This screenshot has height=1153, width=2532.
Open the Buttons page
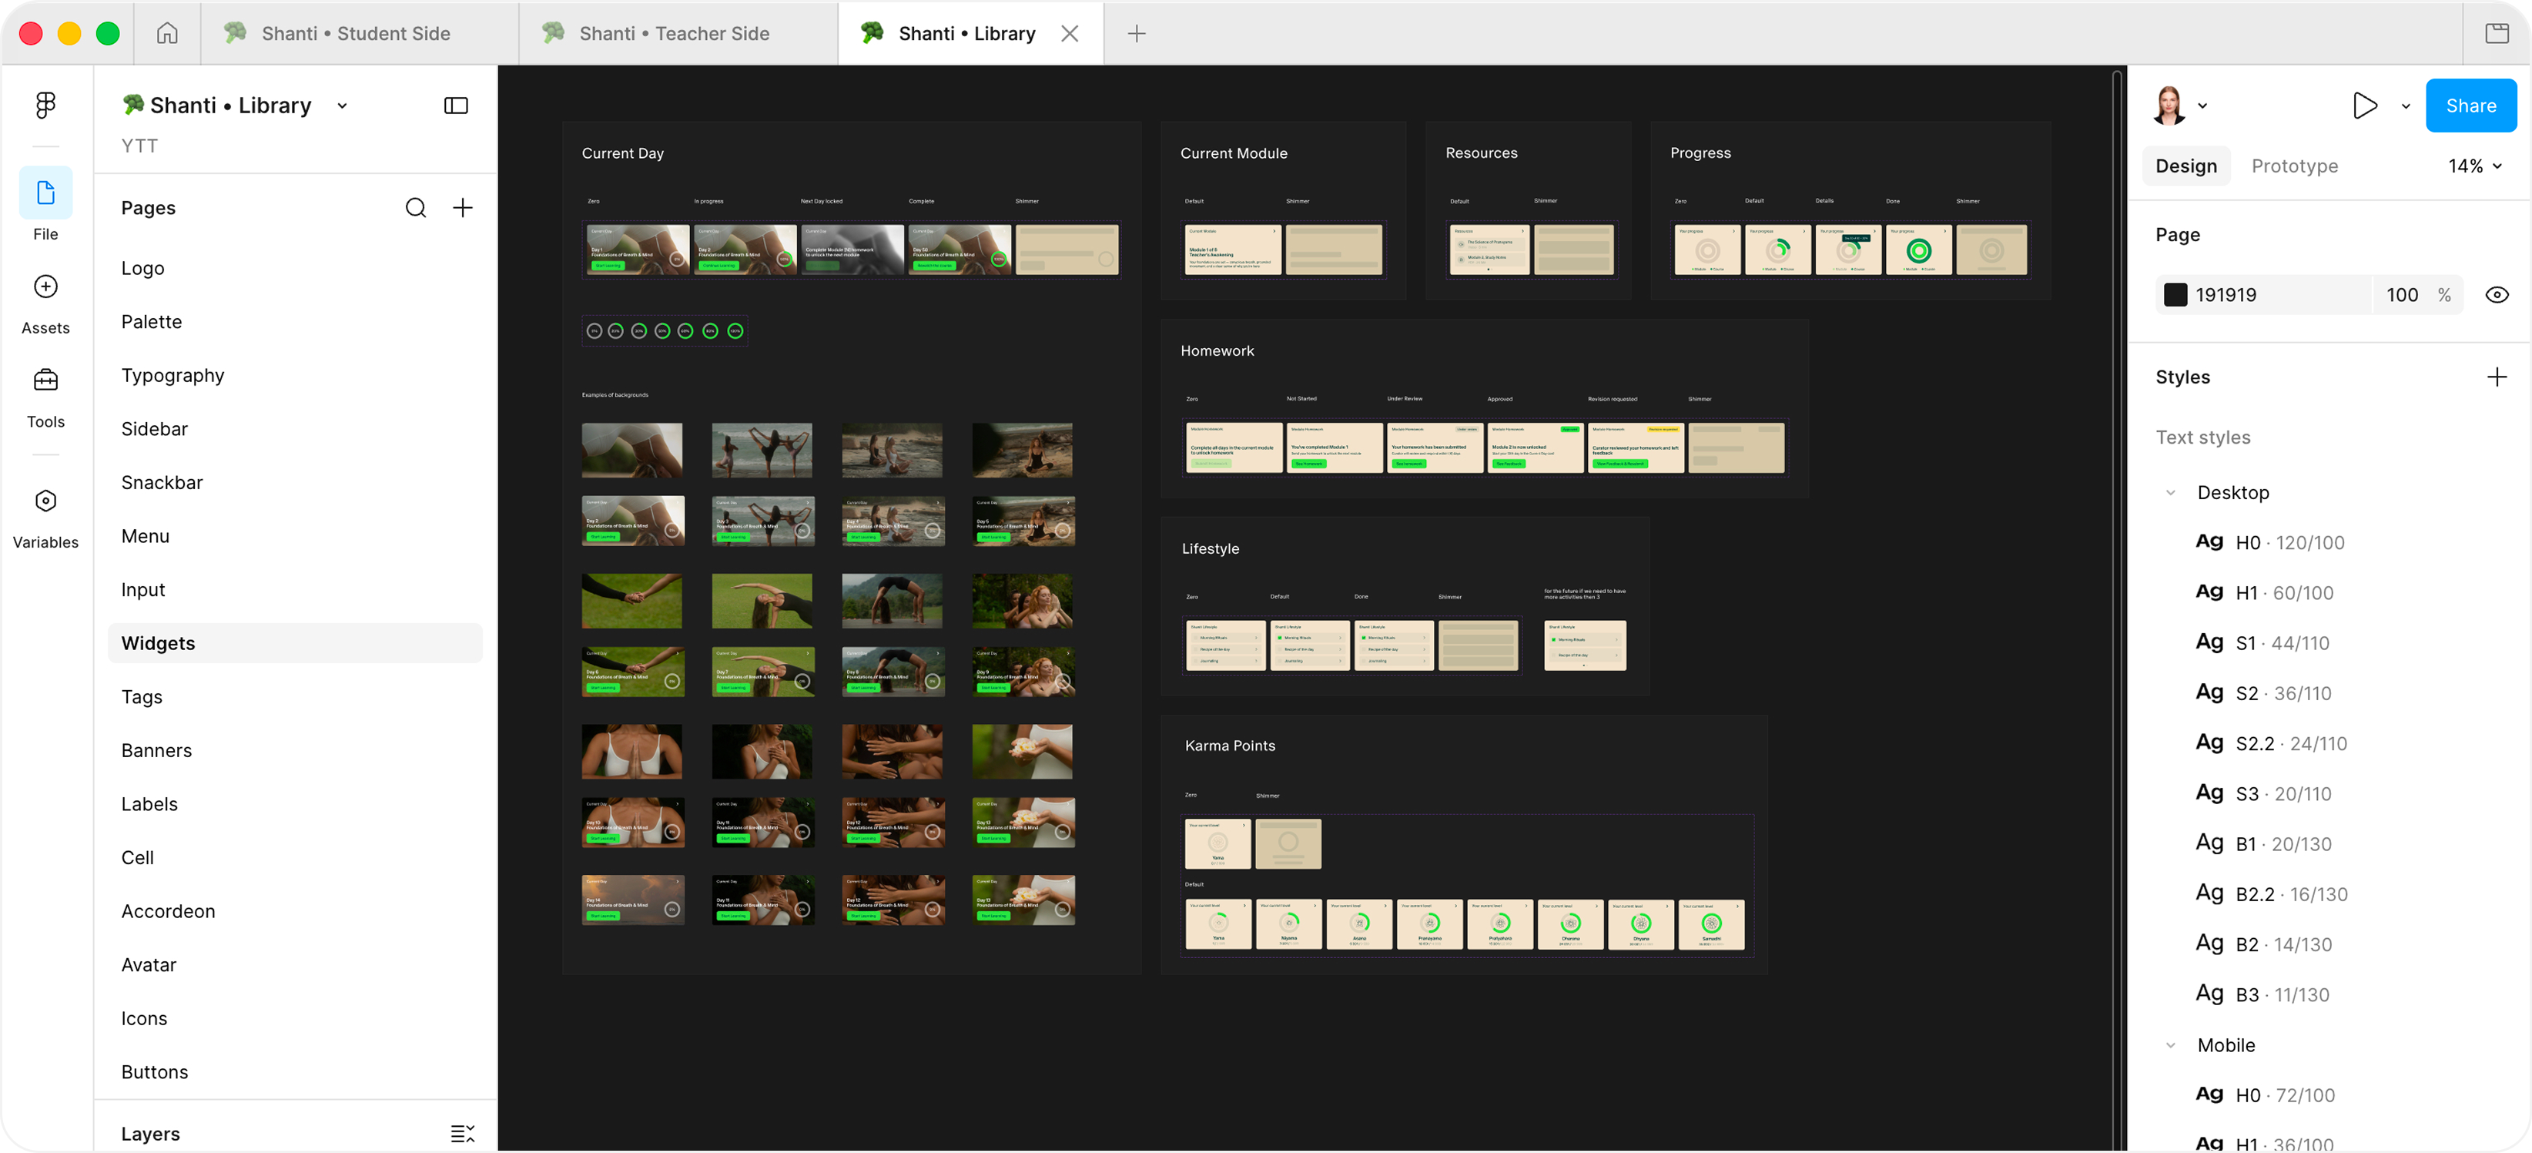click(295, 1071)
